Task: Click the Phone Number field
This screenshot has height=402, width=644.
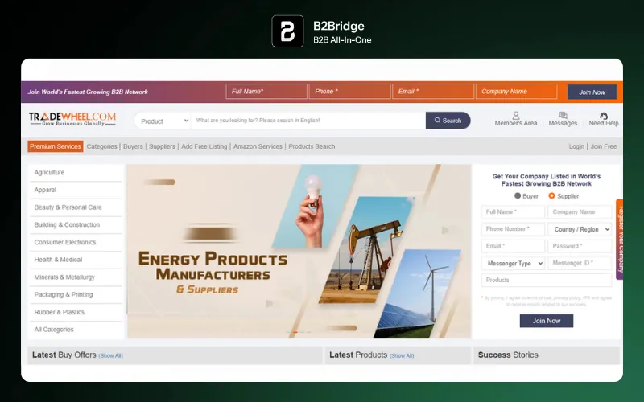Action: pos(513,229)
